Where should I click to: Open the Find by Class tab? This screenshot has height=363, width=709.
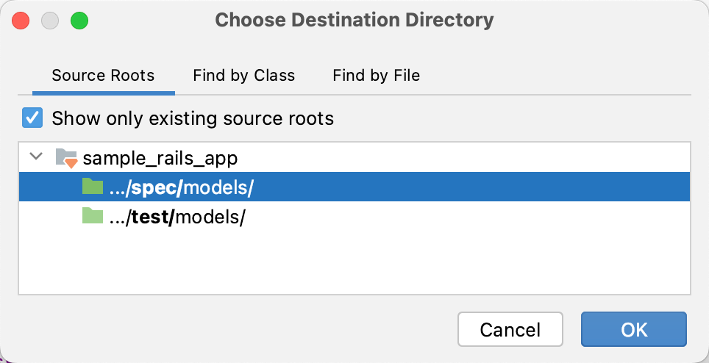point(243,75)
